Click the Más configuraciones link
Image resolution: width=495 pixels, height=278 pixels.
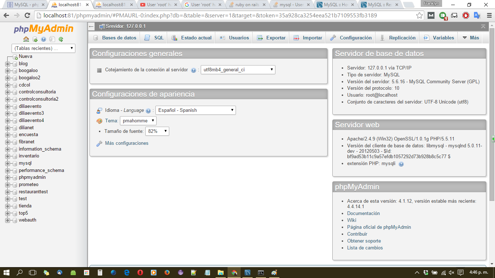tap(126, 143)
